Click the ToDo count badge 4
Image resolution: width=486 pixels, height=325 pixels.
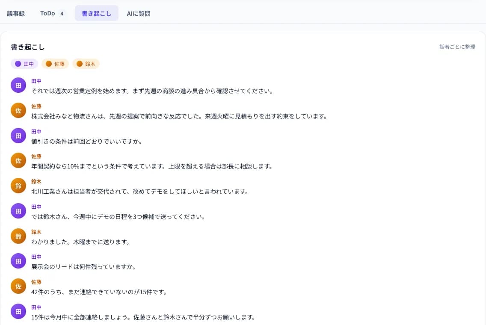coord(62,13)
